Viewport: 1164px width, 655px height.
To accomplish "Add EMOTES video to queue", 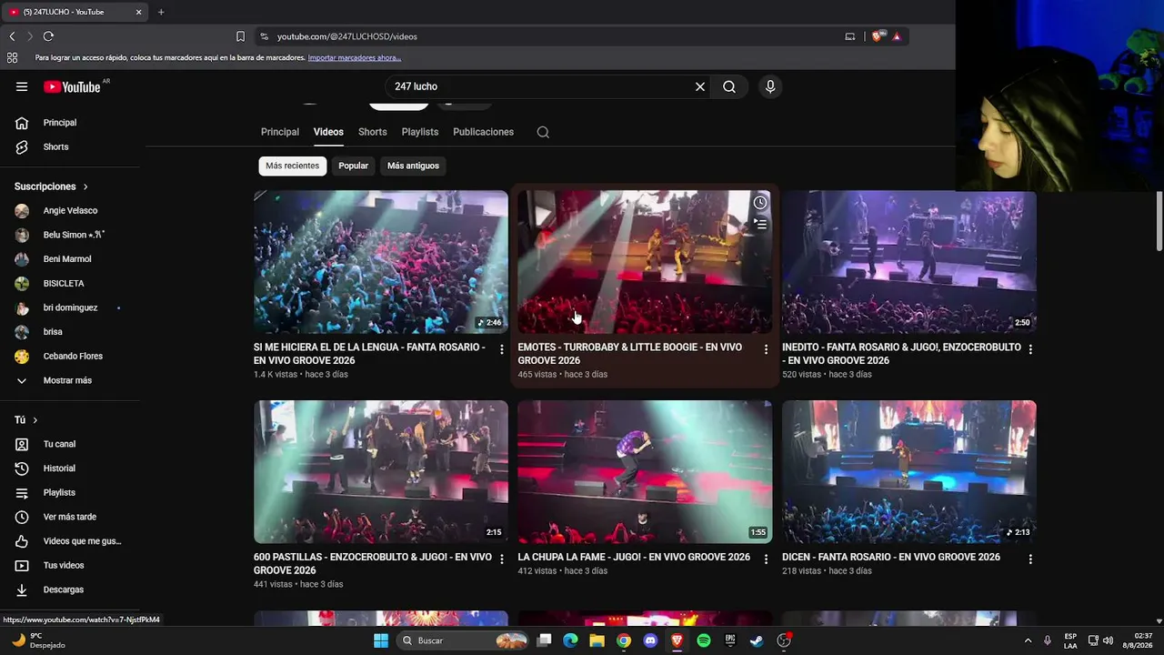I will (760, 223).
